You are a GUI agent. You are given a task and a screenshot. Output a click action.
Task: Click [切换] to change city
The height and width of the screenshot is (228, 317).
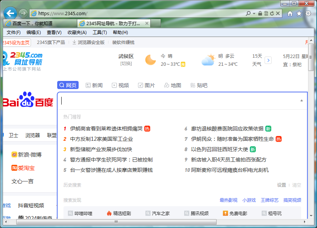click(126, 64)
